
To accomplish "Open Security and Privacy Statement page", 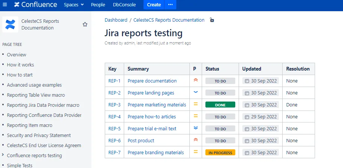I will click(x=39, y=136).
